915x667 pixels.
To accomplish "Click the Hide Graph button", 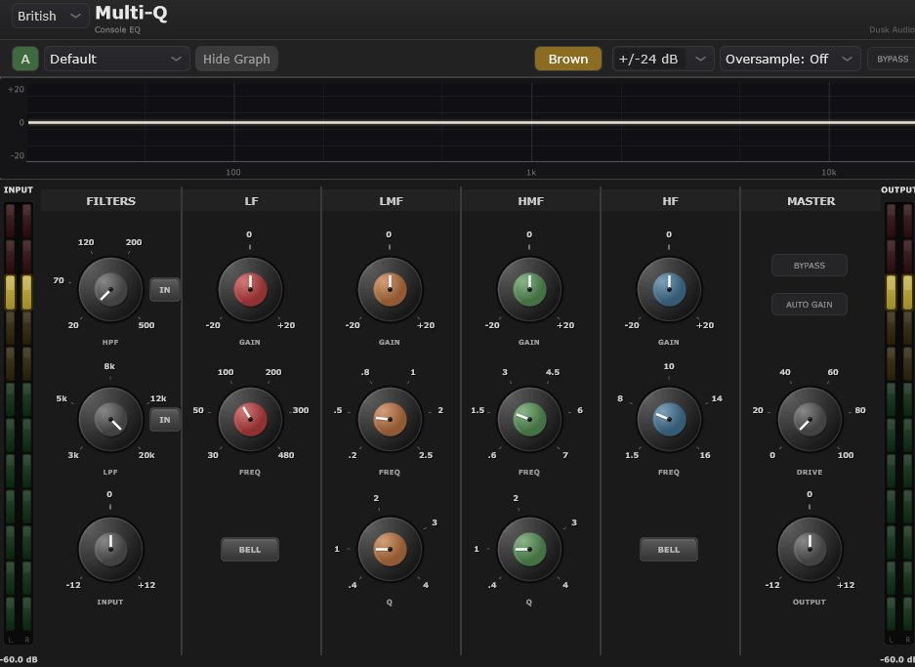I will tap(236, 59).
